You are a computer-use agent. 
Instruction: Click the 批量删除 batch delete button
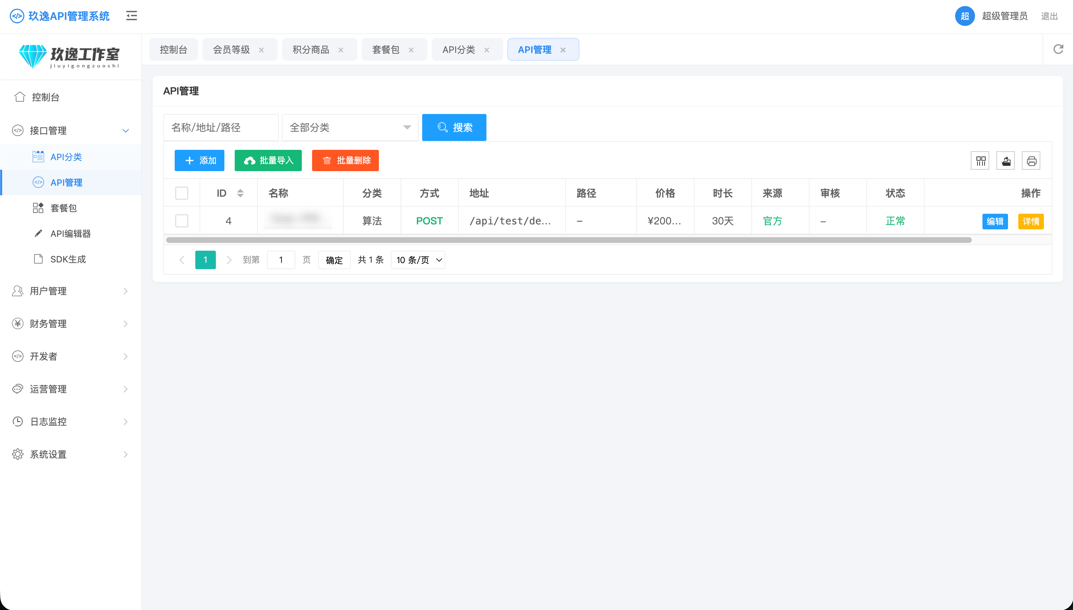coord(345,160)
